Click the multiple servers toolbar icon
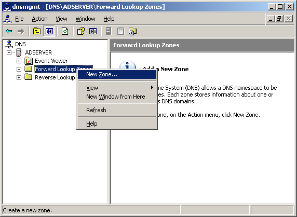The height and width of the screenshot is (217, 297). pos(132,31)
